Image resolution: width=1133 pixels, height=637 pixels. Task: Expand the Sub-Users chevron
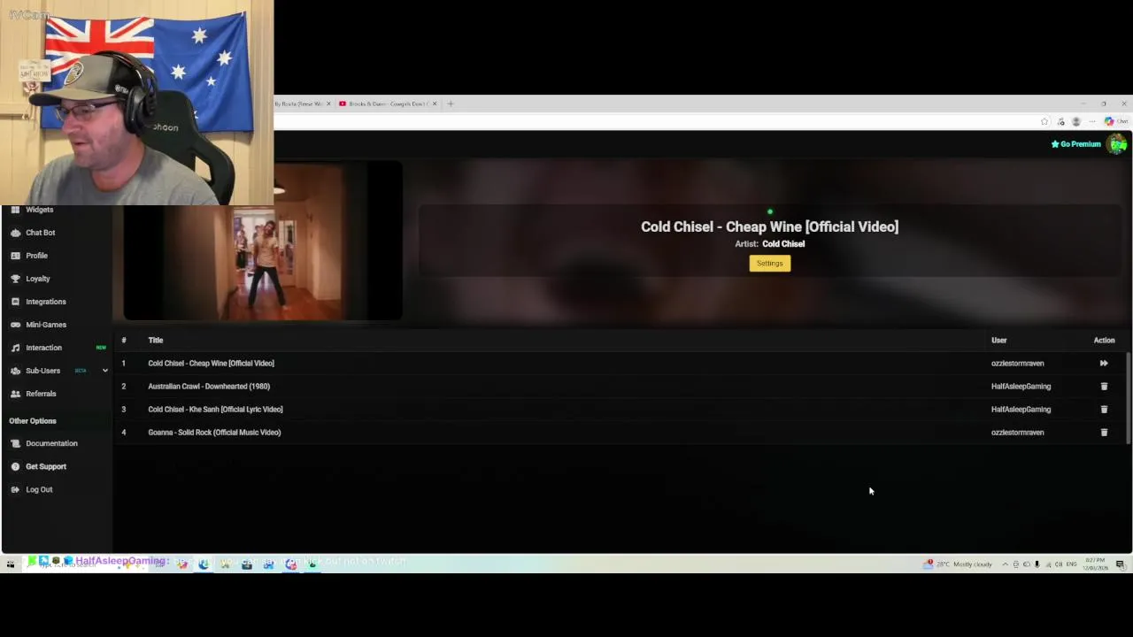click(105, 371)
